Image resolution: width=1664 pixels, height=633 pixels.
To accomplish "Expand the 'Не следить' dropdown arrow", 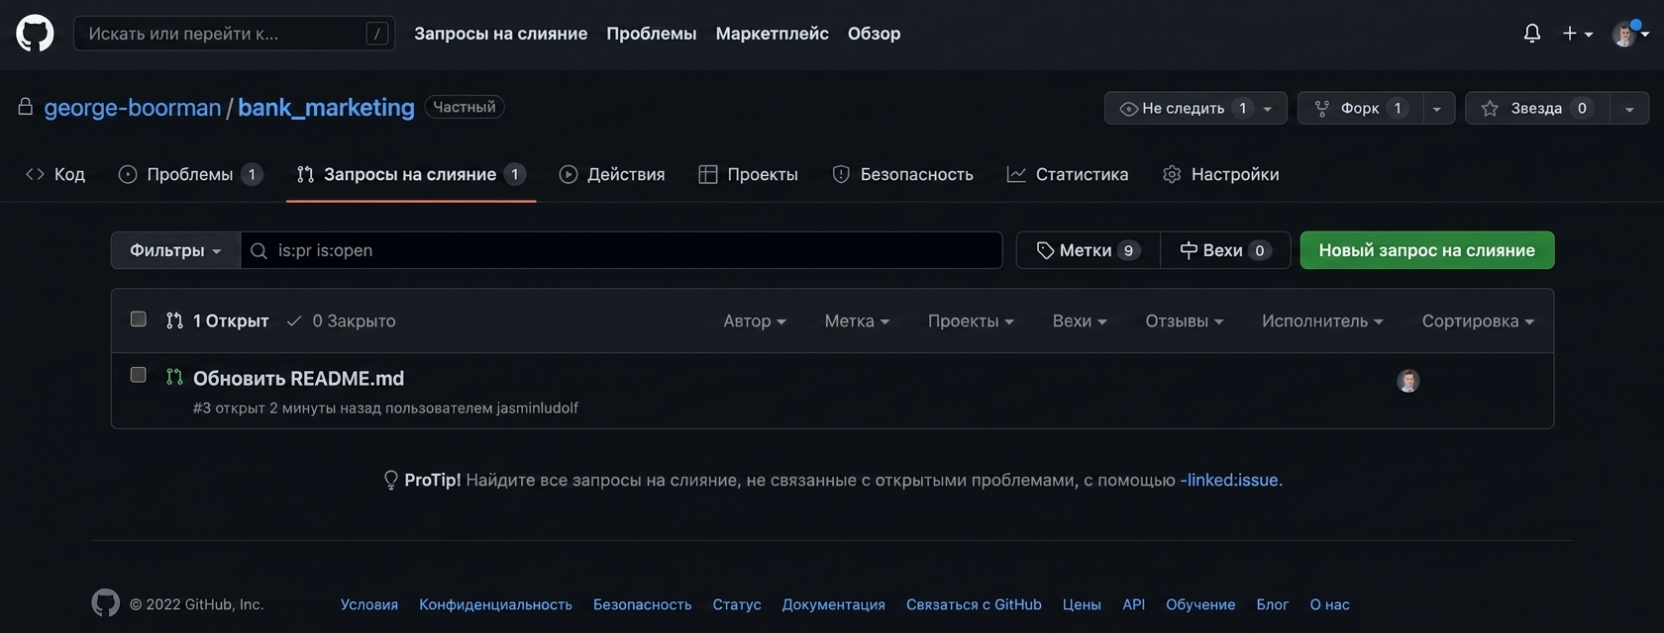I will (1269, 108).
